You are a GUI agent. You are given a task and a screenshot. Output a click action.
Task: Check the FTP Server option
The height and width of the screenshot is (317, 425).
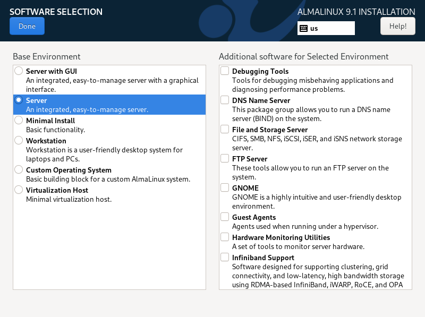(224, 158)
